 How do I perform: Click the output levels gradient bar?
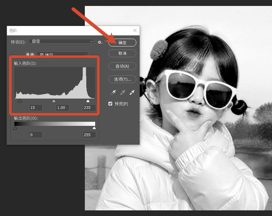point(55,124)
